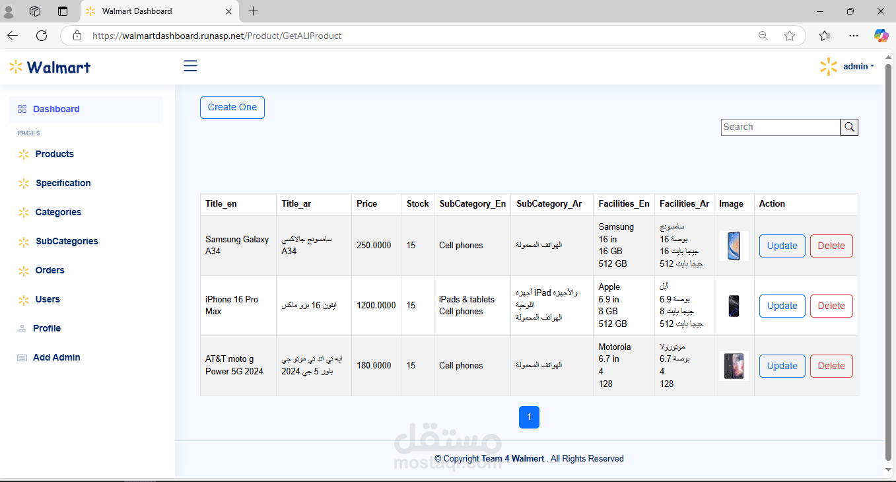Delete the iPhone 16 Pro Max product
896x482 pixels.
(x=831, y=306)
